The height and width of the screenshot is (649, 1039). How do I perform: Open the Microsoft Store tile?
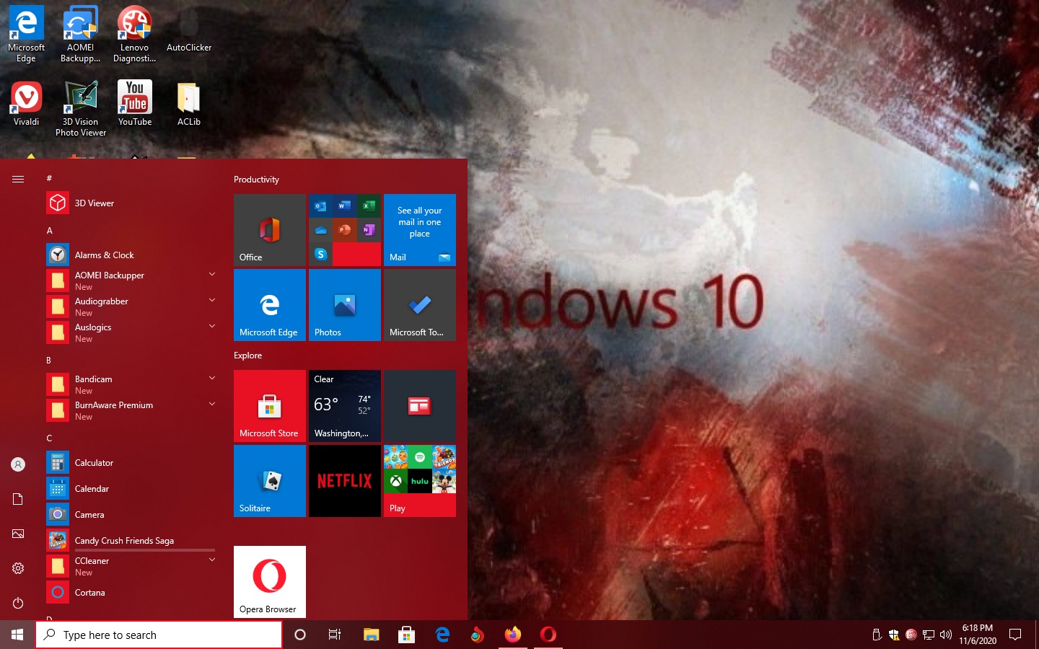coord(270,406)
